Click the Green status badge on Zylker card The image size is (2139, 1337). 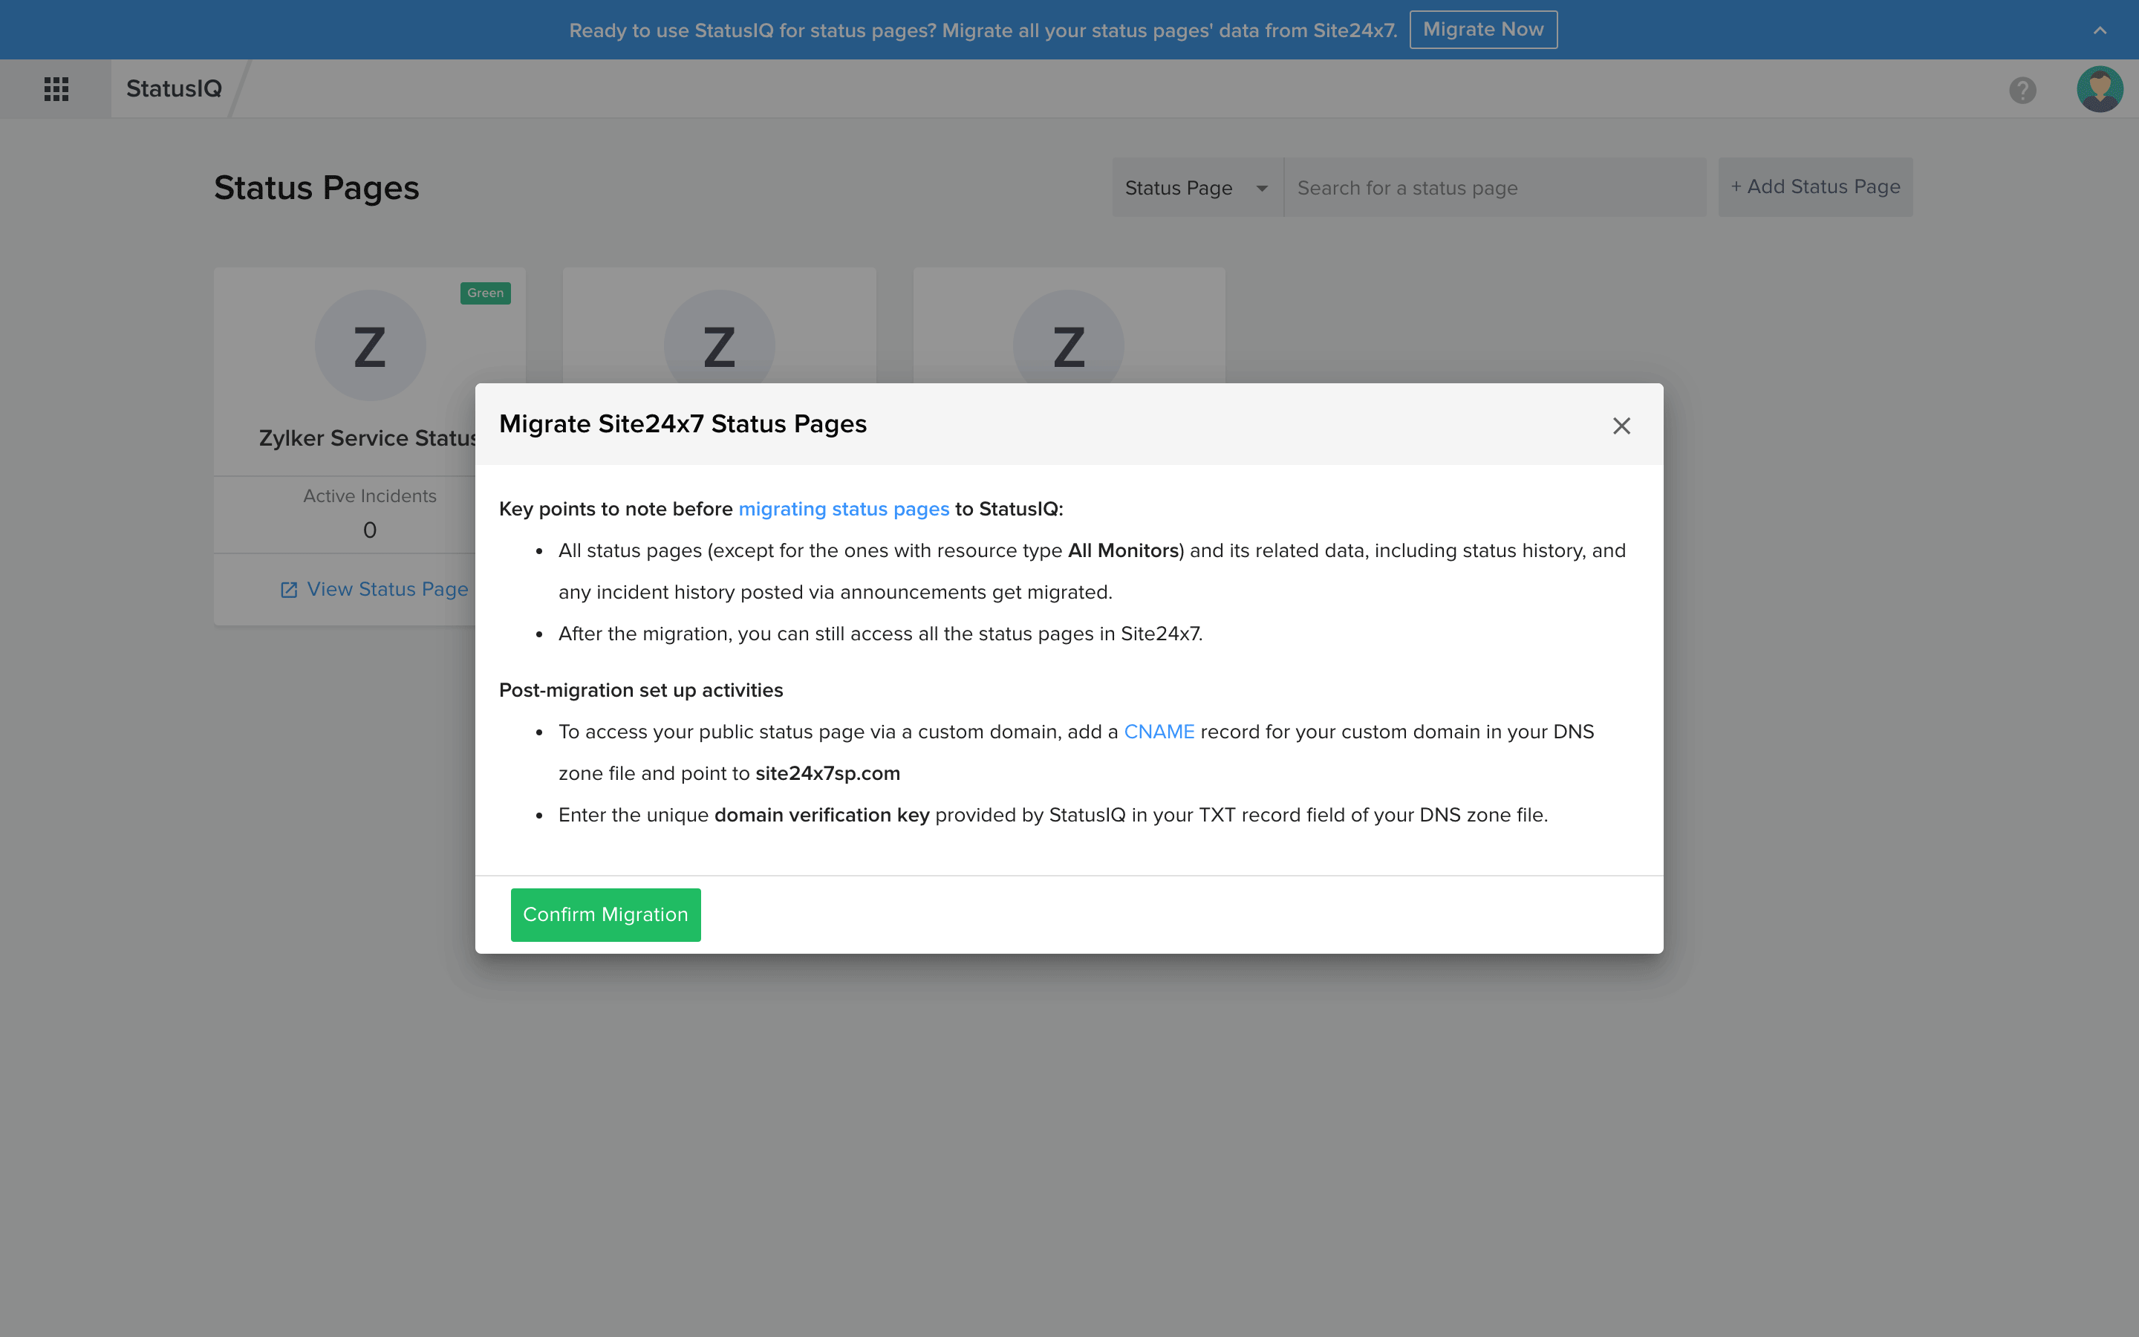point(485,291)
